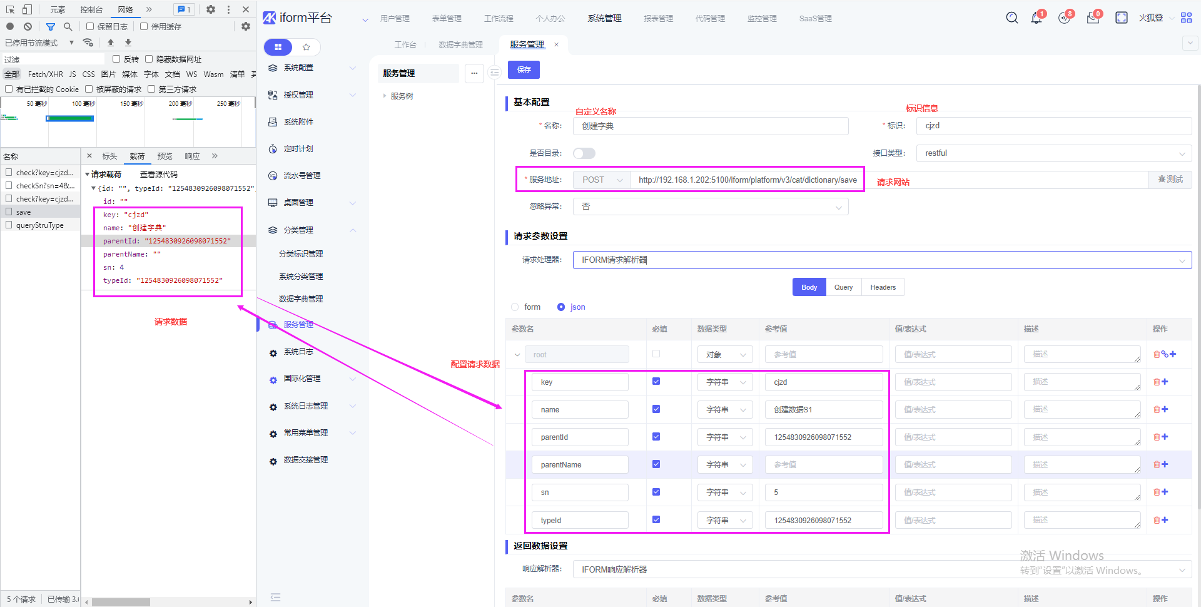Viewport: 1201px width, 607px height.
Task: Select the form radio button
Action: [515, 307]
